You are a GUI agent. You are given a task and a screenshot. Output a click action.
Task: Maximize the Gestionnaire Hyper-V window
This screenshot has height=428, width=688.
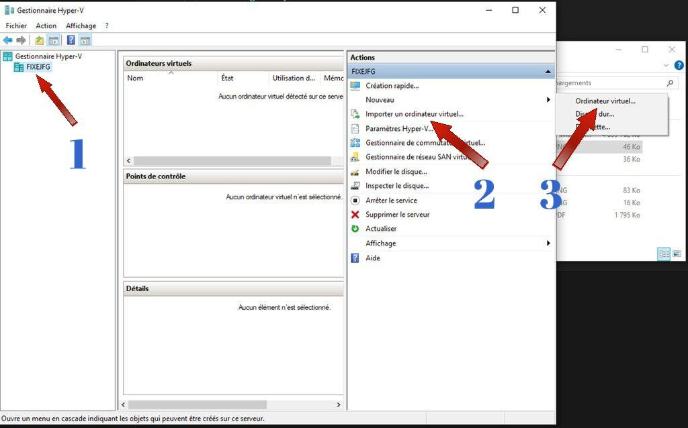[x=515, y=10]
